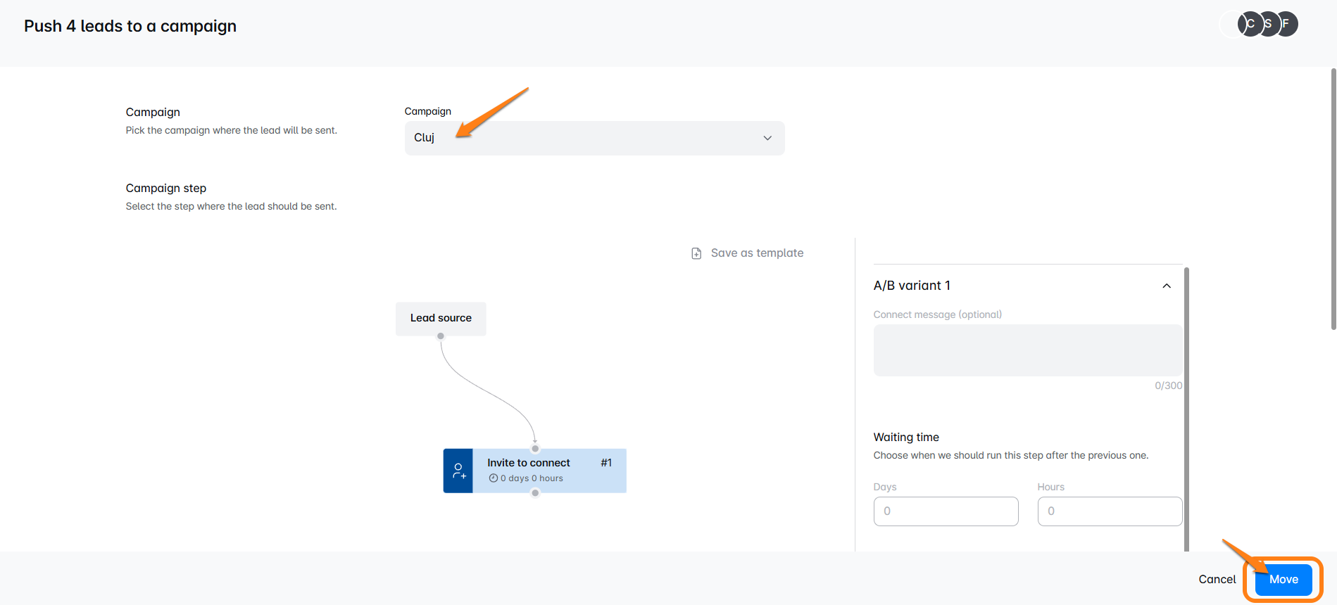Viewport: 1337px width, 605px height.
Task: Click the clock icon beside 0 days 0 hours
Action: click(494, 478)
